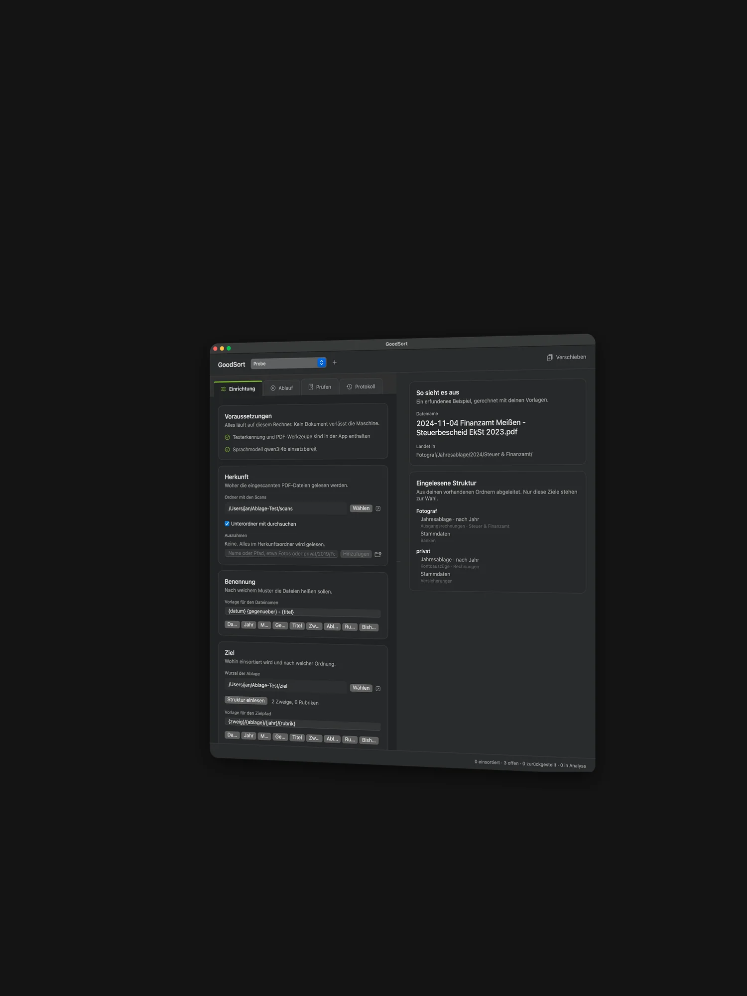The image size is (747, 996).
Task: Insert the Zw... token in Benennung
Action: pyautogui.click(x=314, y=626)
